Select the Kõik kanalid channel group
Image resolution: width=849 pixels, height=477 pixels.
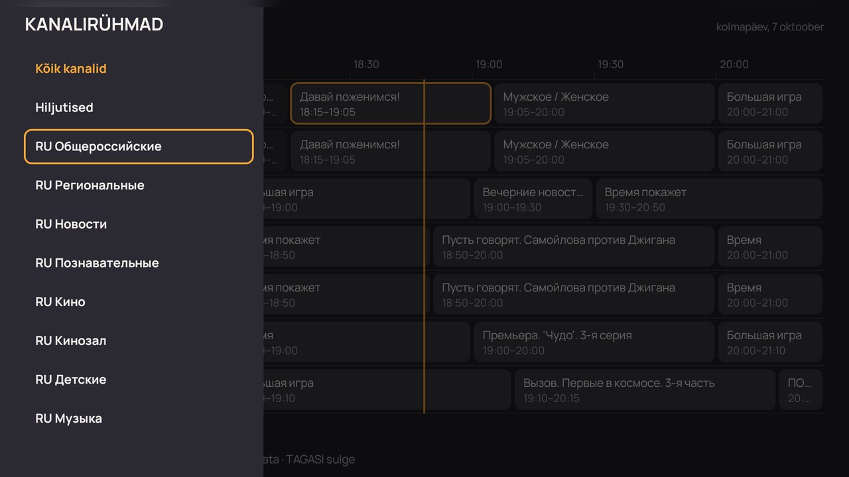click(138, 69)
